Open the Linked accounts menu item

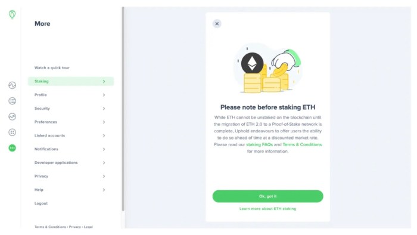click(x=71, y=135)
